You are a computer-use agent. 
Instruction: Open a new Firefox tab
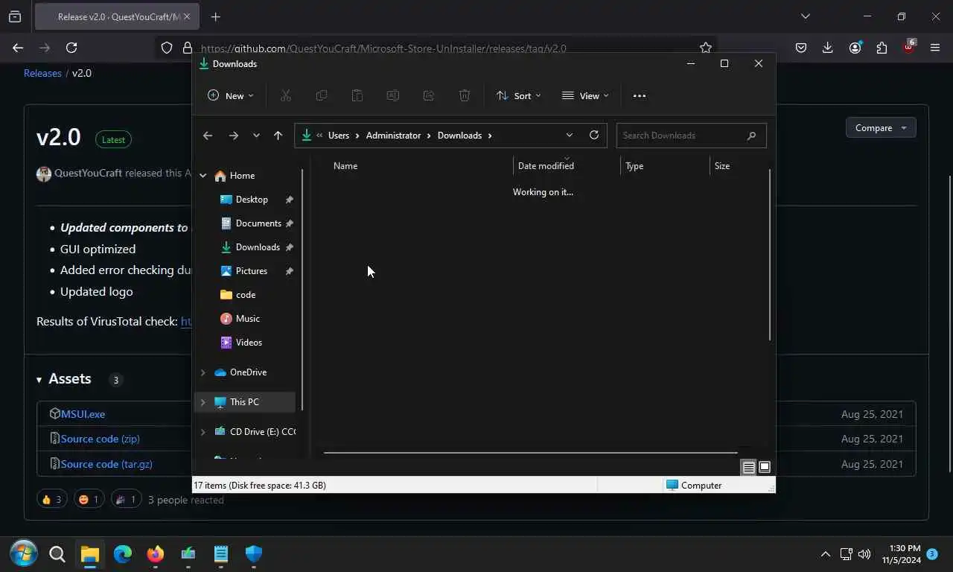click(215, 16)
